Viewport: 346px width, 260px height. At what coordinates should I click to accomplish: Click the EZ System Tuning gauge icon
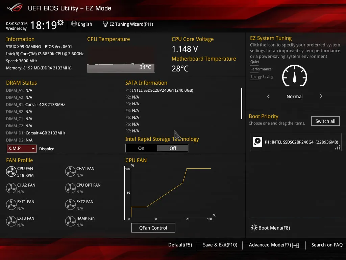[x=295, y=75]
